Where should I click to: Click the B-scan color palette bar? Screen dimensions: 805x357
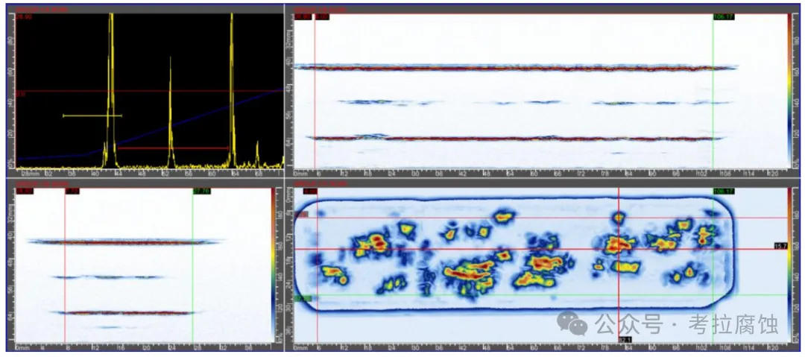(x=790, y=89)
